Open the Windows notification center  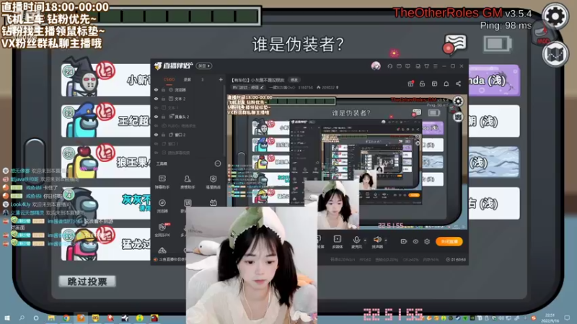[567, 318]
